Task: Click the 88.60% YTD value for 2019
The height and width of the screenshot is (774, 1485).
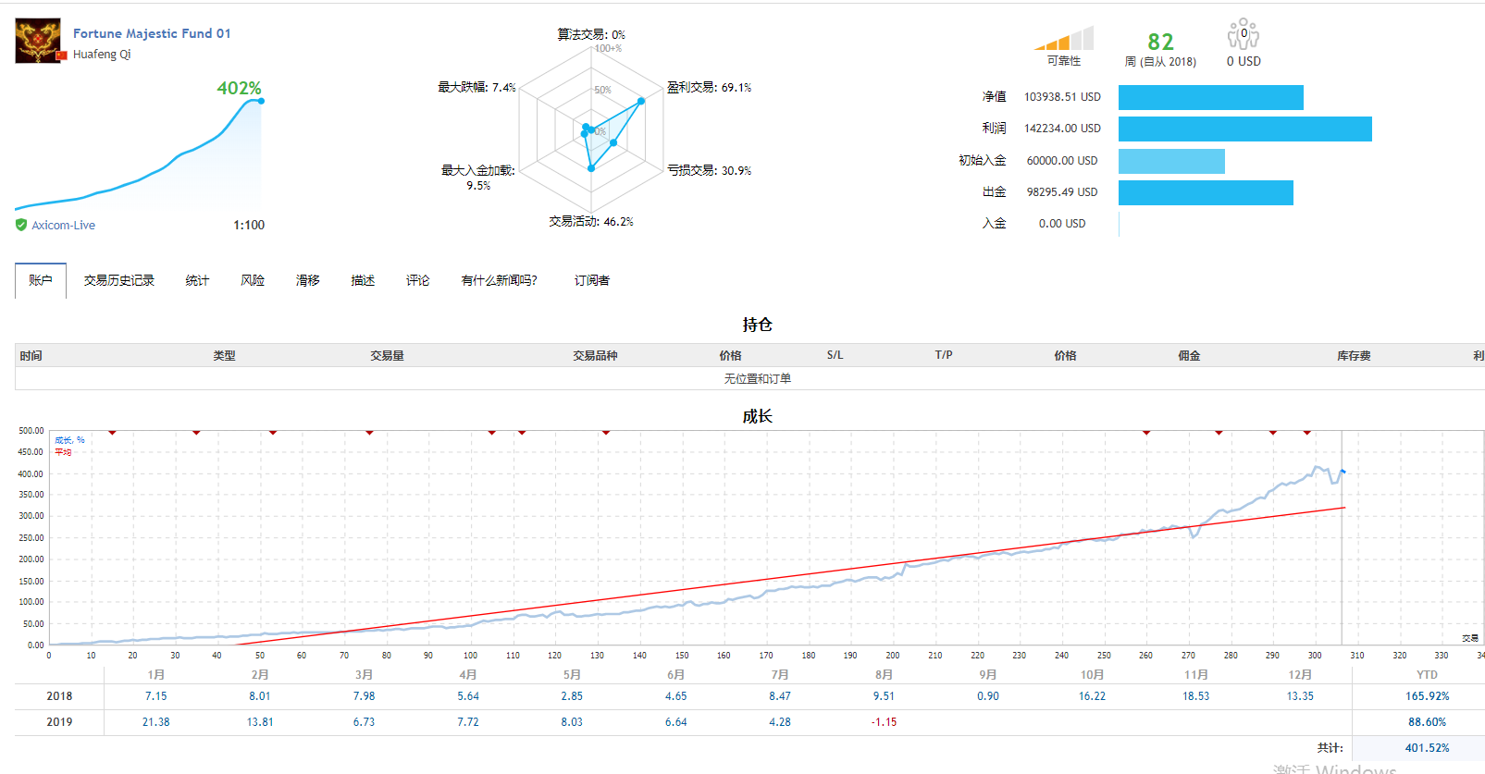Action: pyautogui.click(x=1427, y=722)
